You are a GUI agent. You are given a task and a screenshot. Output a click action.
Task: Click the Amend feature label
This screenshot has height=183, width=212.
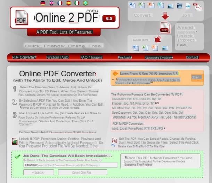[185, 28]
